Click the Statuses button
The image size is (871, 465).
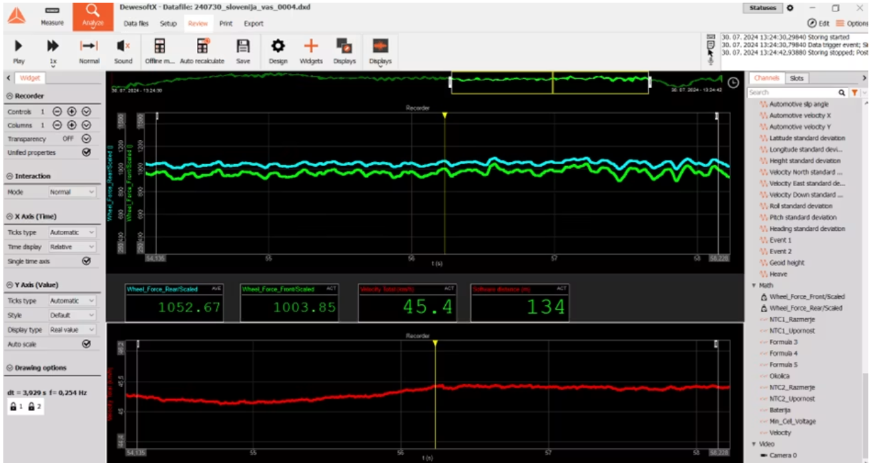click(x=763, y=8)
